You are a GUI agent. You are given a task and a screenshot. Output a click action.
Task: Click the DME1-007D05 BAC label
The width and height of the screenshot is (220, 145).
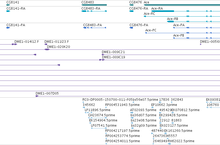coord(47,93)
